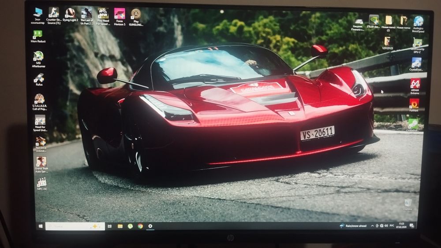
Task: Open the Test Drive Unlimited shortcut
Action: coord(41,144)
